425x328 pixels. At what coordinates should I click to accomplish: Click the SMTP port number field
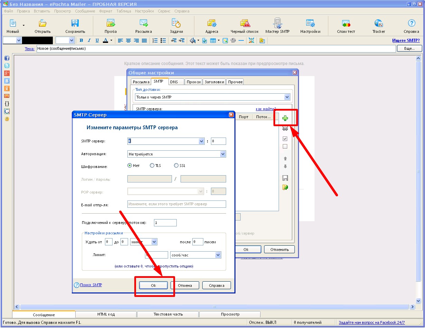click(218, 141)
